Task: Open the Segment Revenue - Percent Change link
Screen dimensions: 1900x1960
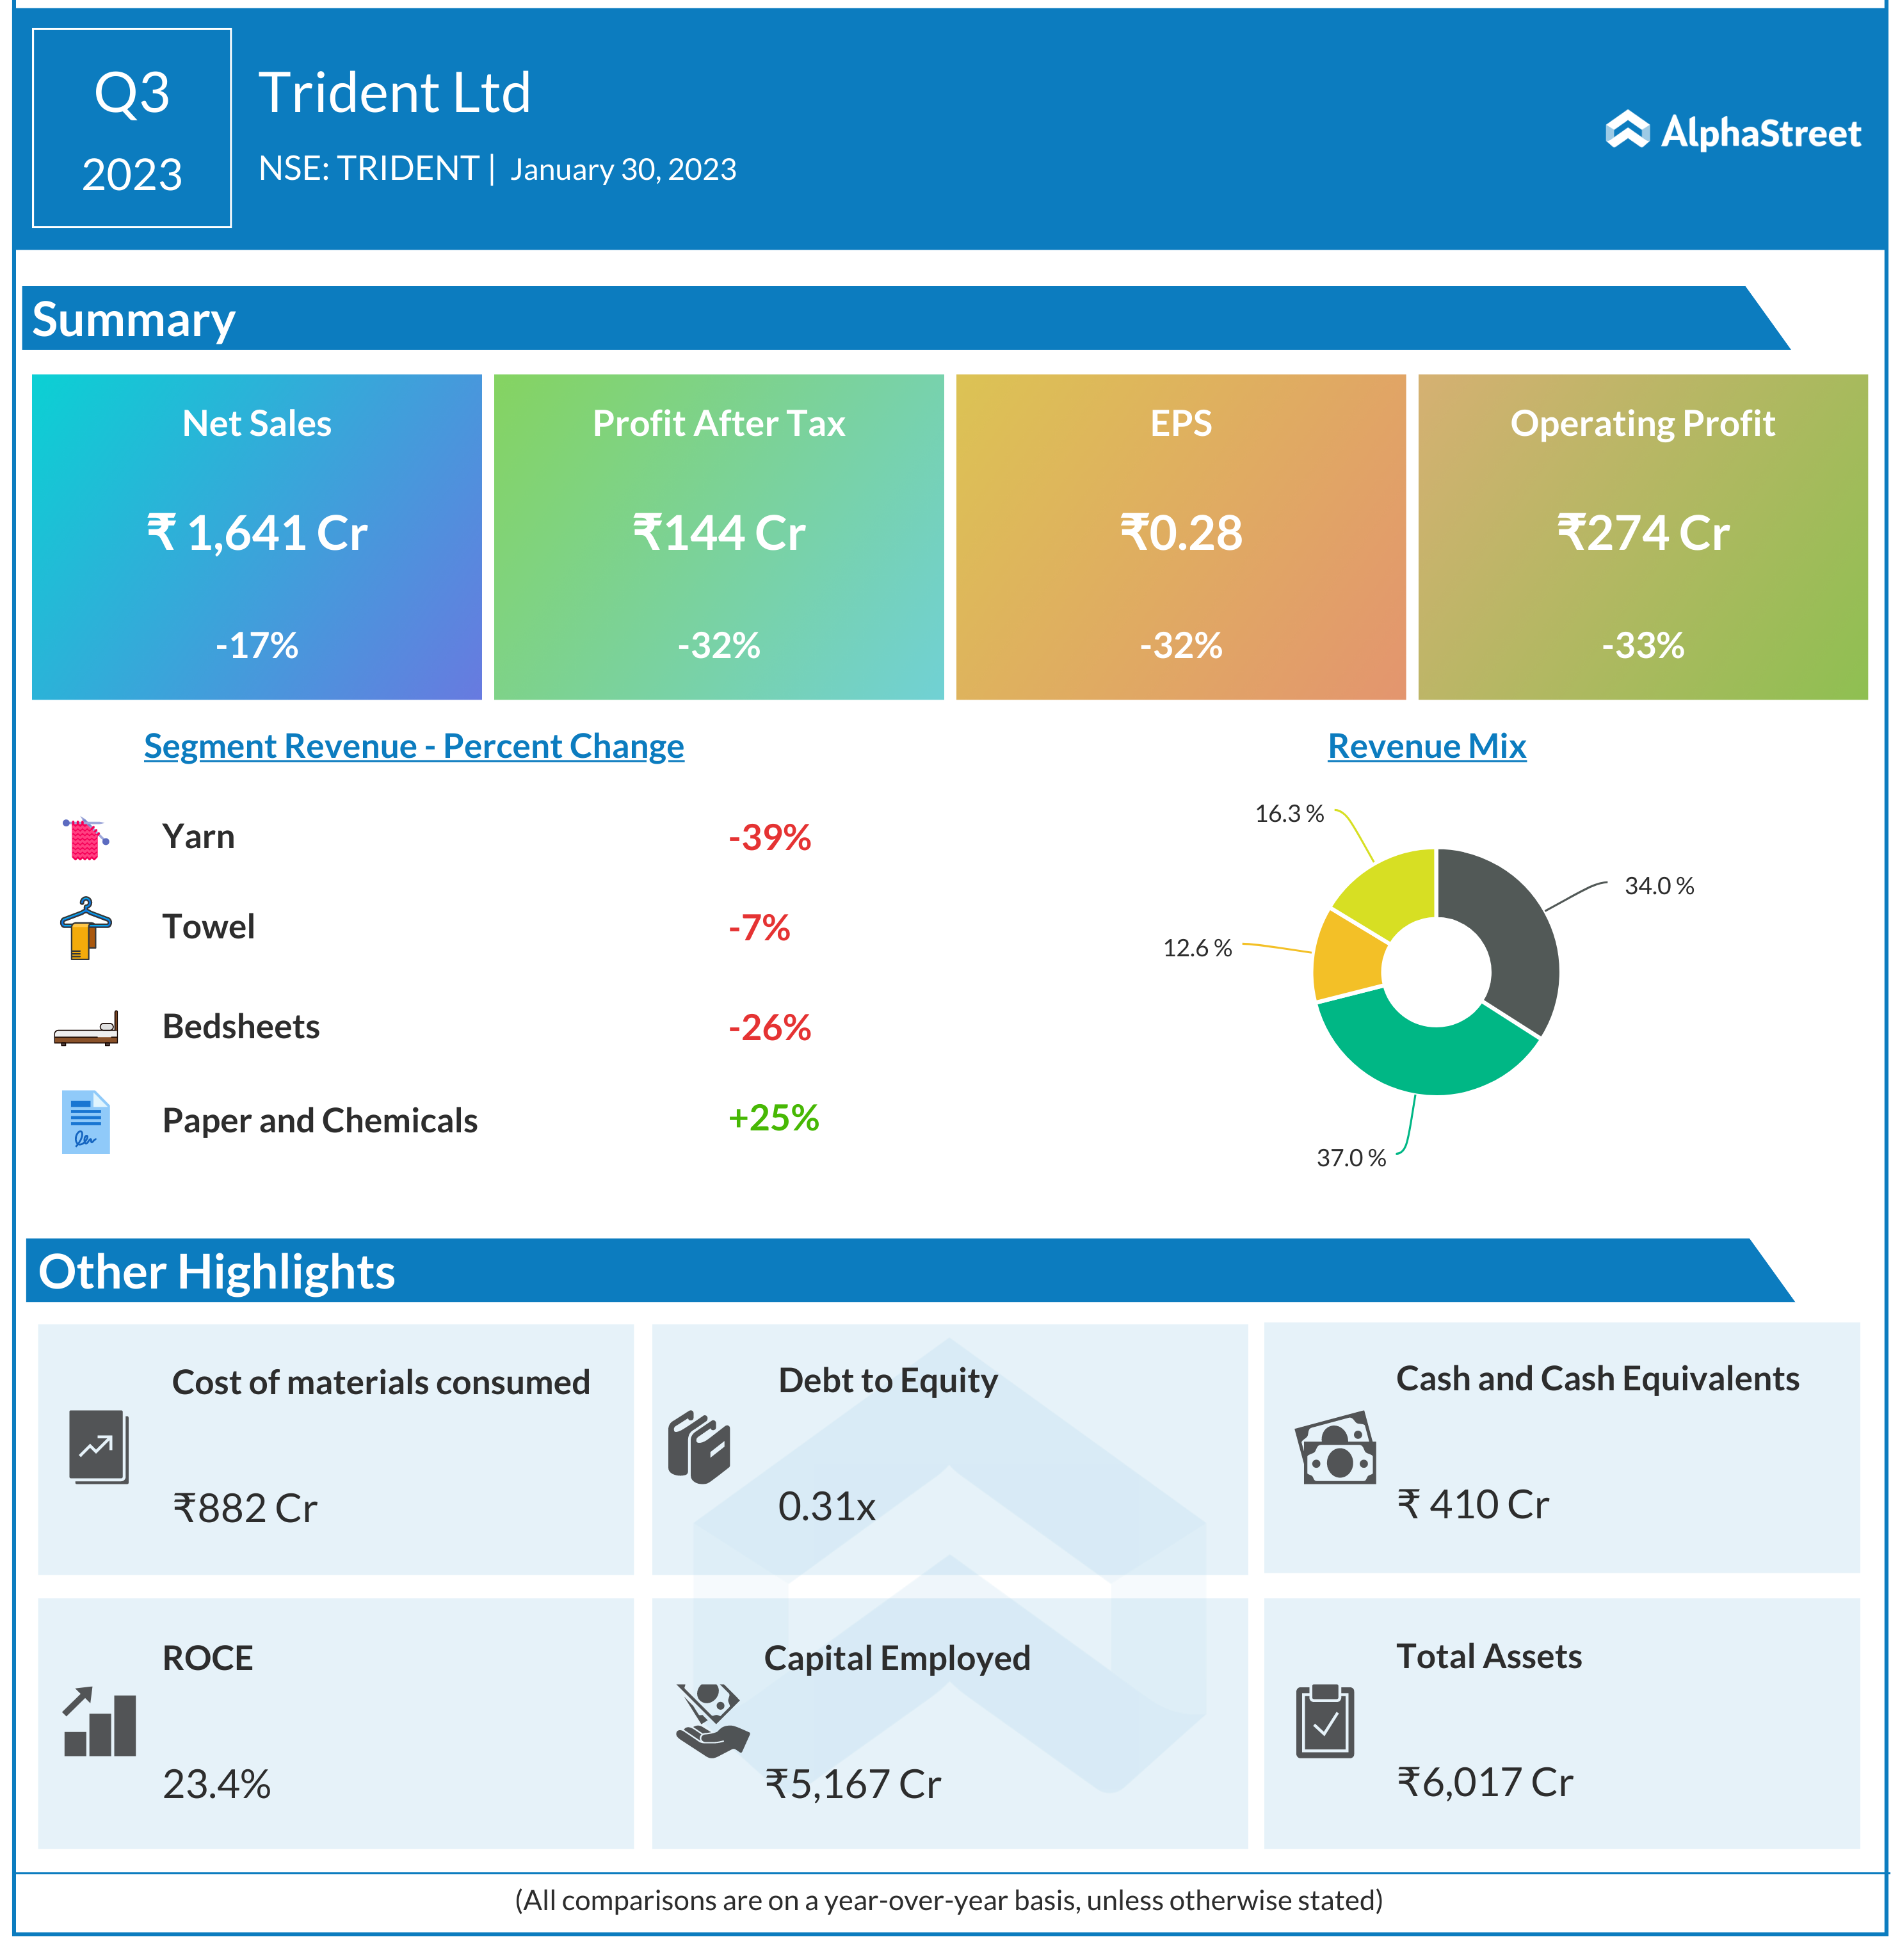Action: click(414, 746)
